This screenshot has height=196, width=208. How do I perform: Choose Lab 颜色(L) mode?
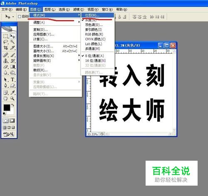[98, 44]
